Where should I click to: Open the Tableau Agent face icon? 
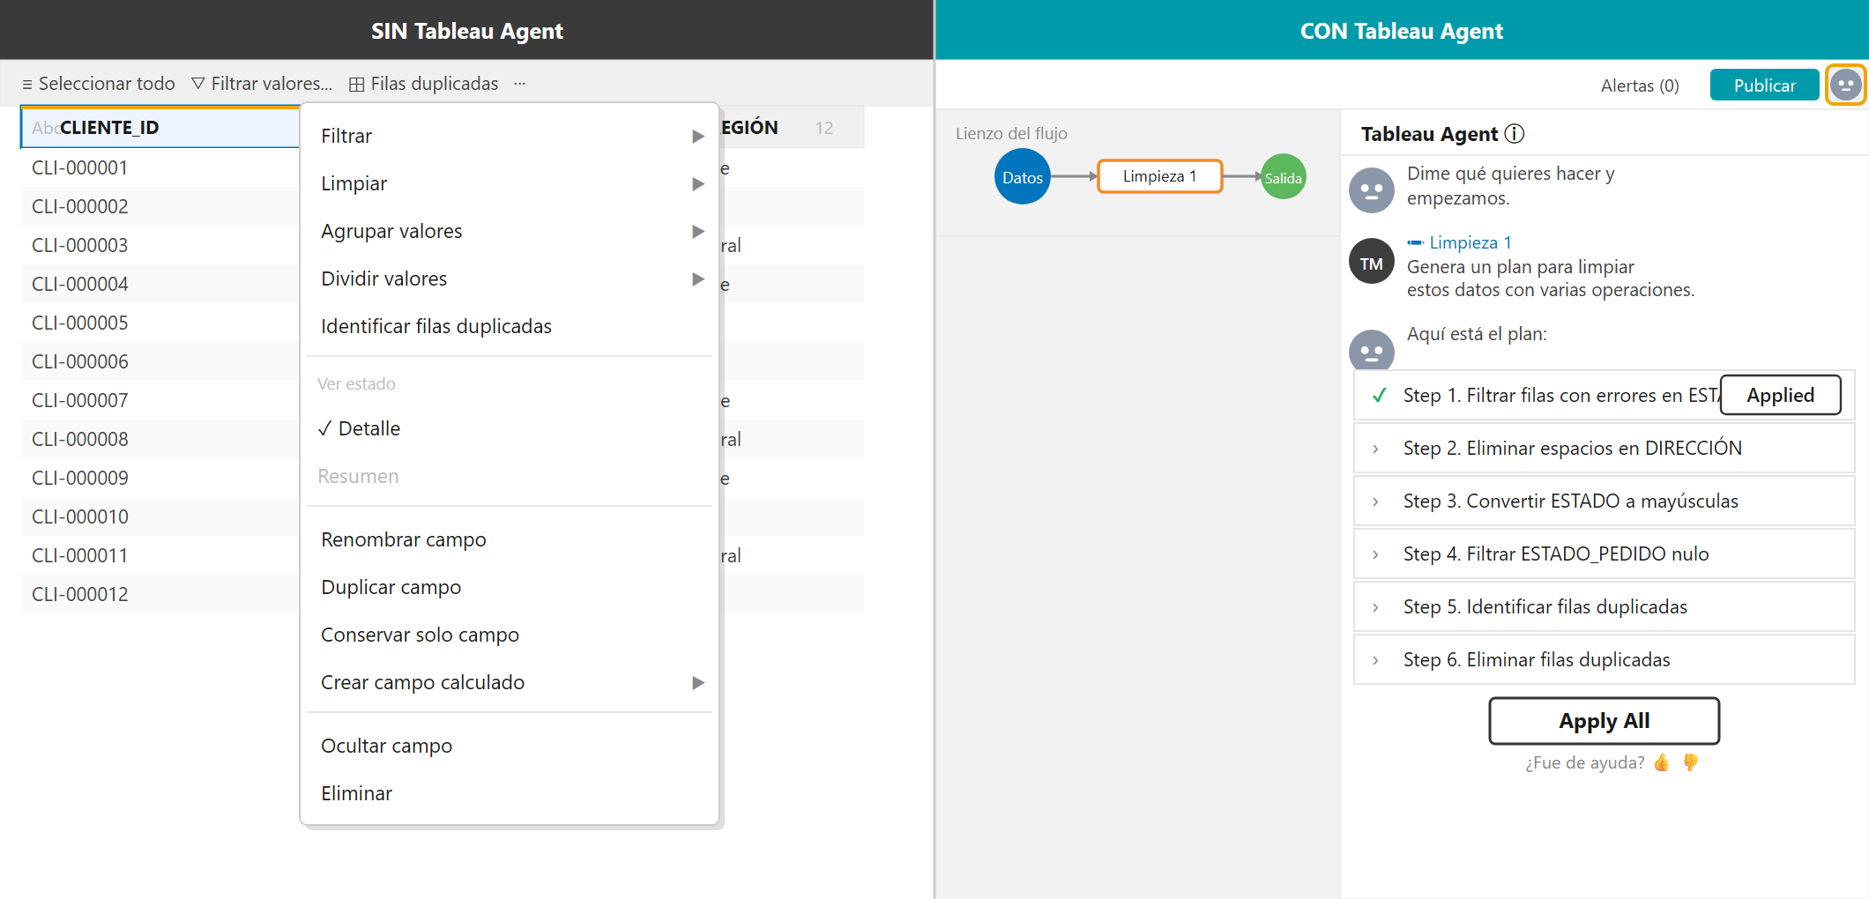click(x=1845, y=85)
